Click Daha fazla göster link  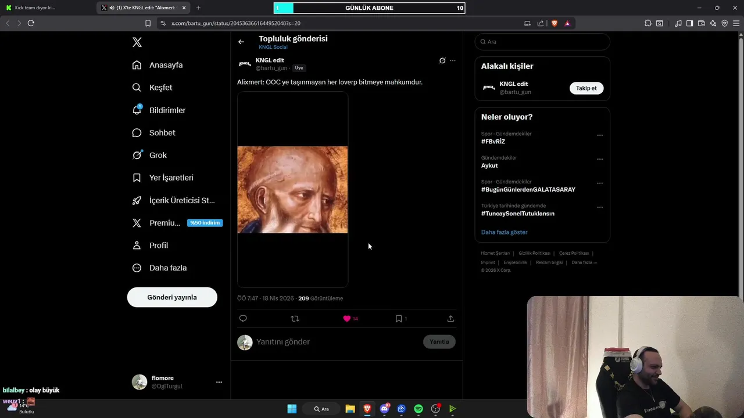[505, 232]
